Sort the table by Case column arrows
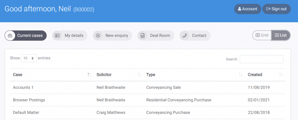 click(89, 75)
